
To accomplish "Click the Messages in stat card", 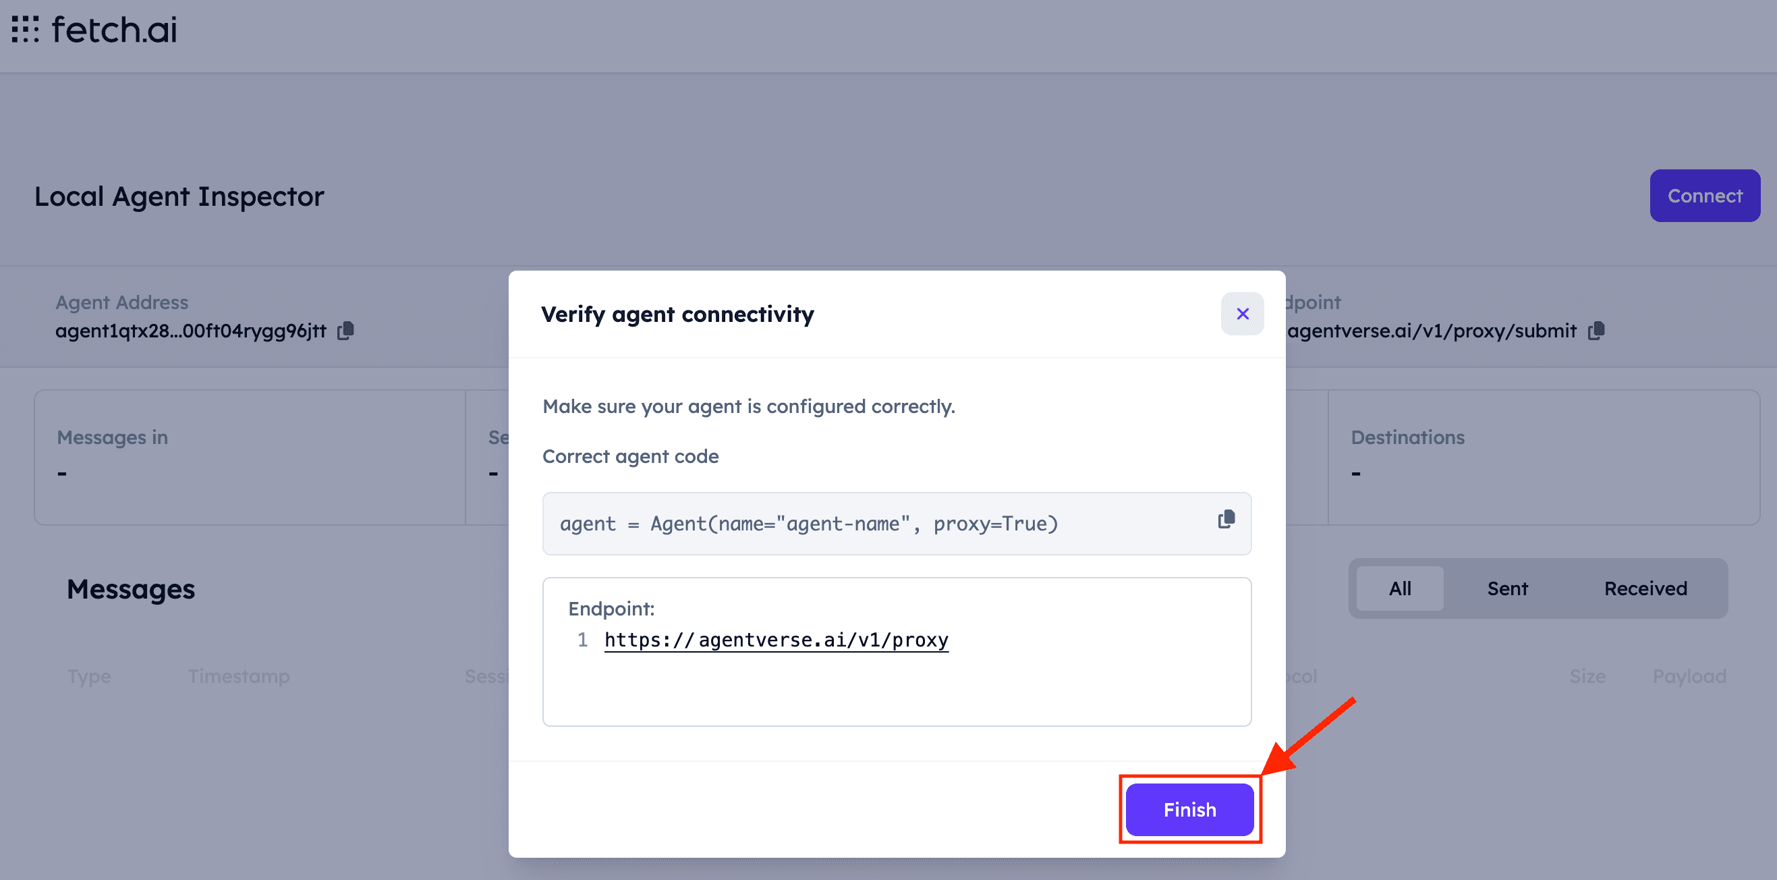I will (250, 457).
